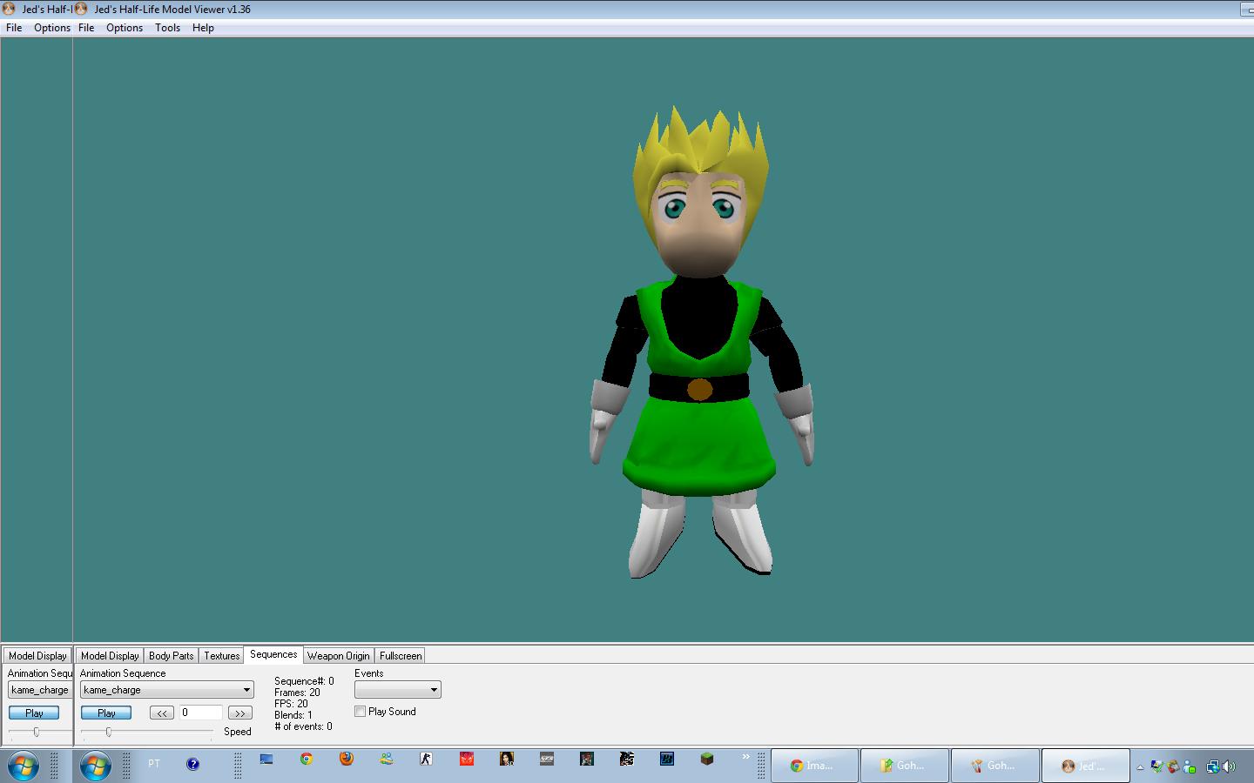Switch to the Textures tab
The height and width of the screenshot is (783, 1254).
tap(221, 656)
